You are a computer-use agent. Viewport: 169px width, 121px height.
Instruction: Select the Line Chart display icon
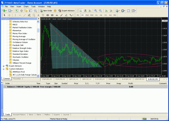90,10
